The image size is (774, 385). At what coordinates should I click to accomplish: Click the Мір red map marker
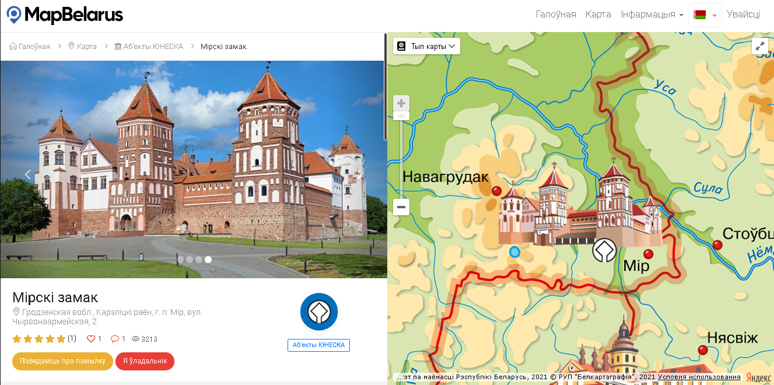pos(648,254)
